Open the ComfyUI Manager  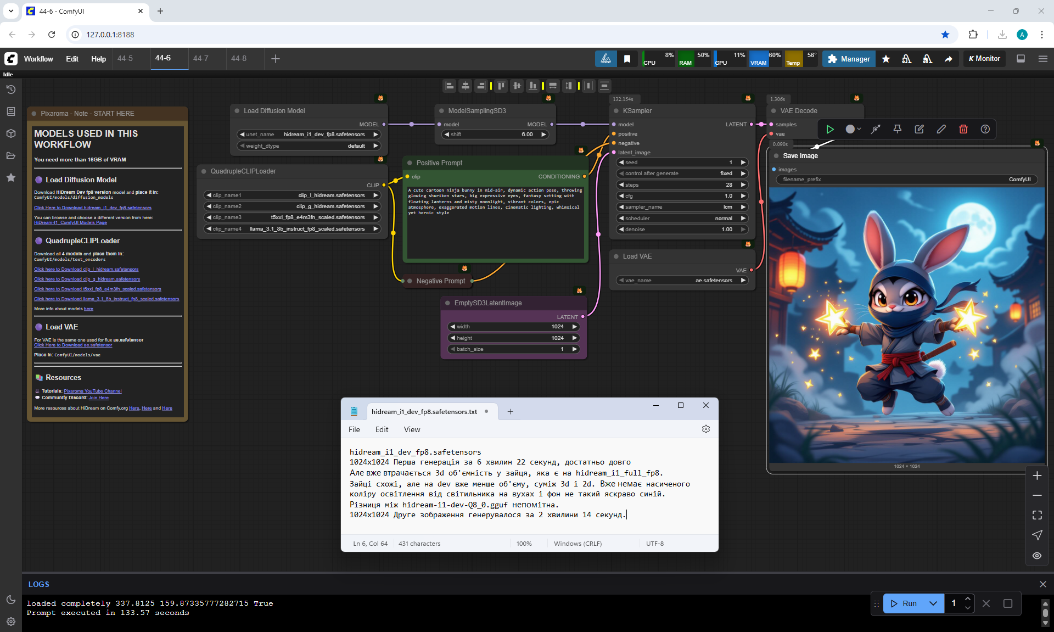(849, 59)
